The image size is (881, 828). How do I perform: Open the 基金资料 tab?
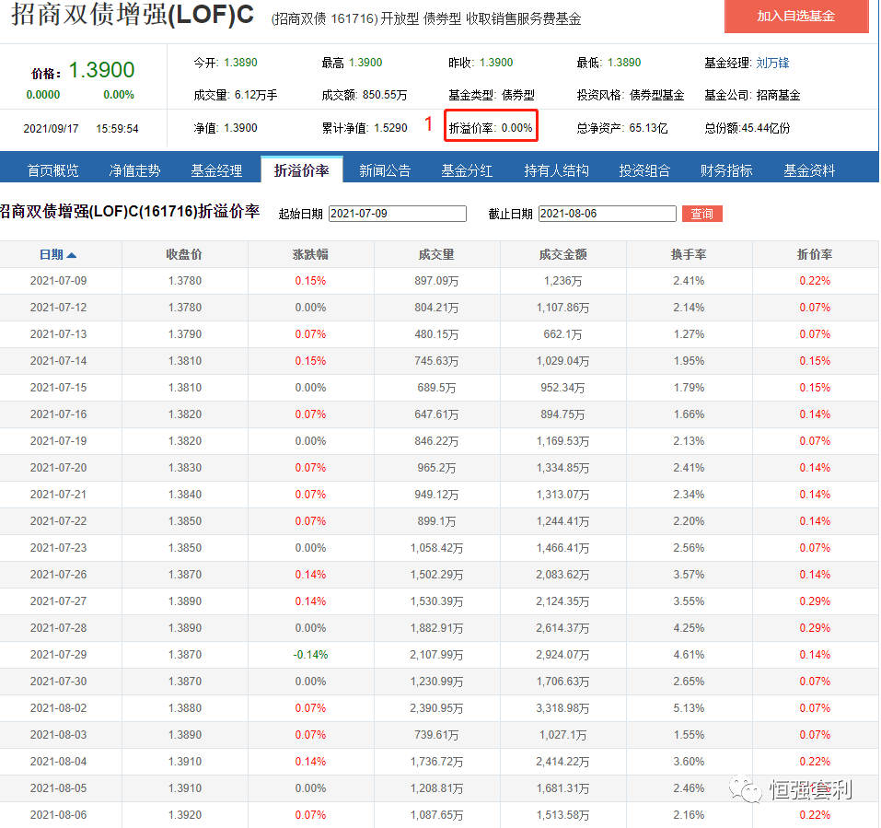pyautogui.click(x=809, y=170)
